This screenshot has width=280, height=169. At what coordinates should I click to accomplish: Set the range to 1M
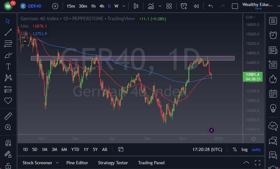(45, 149)
